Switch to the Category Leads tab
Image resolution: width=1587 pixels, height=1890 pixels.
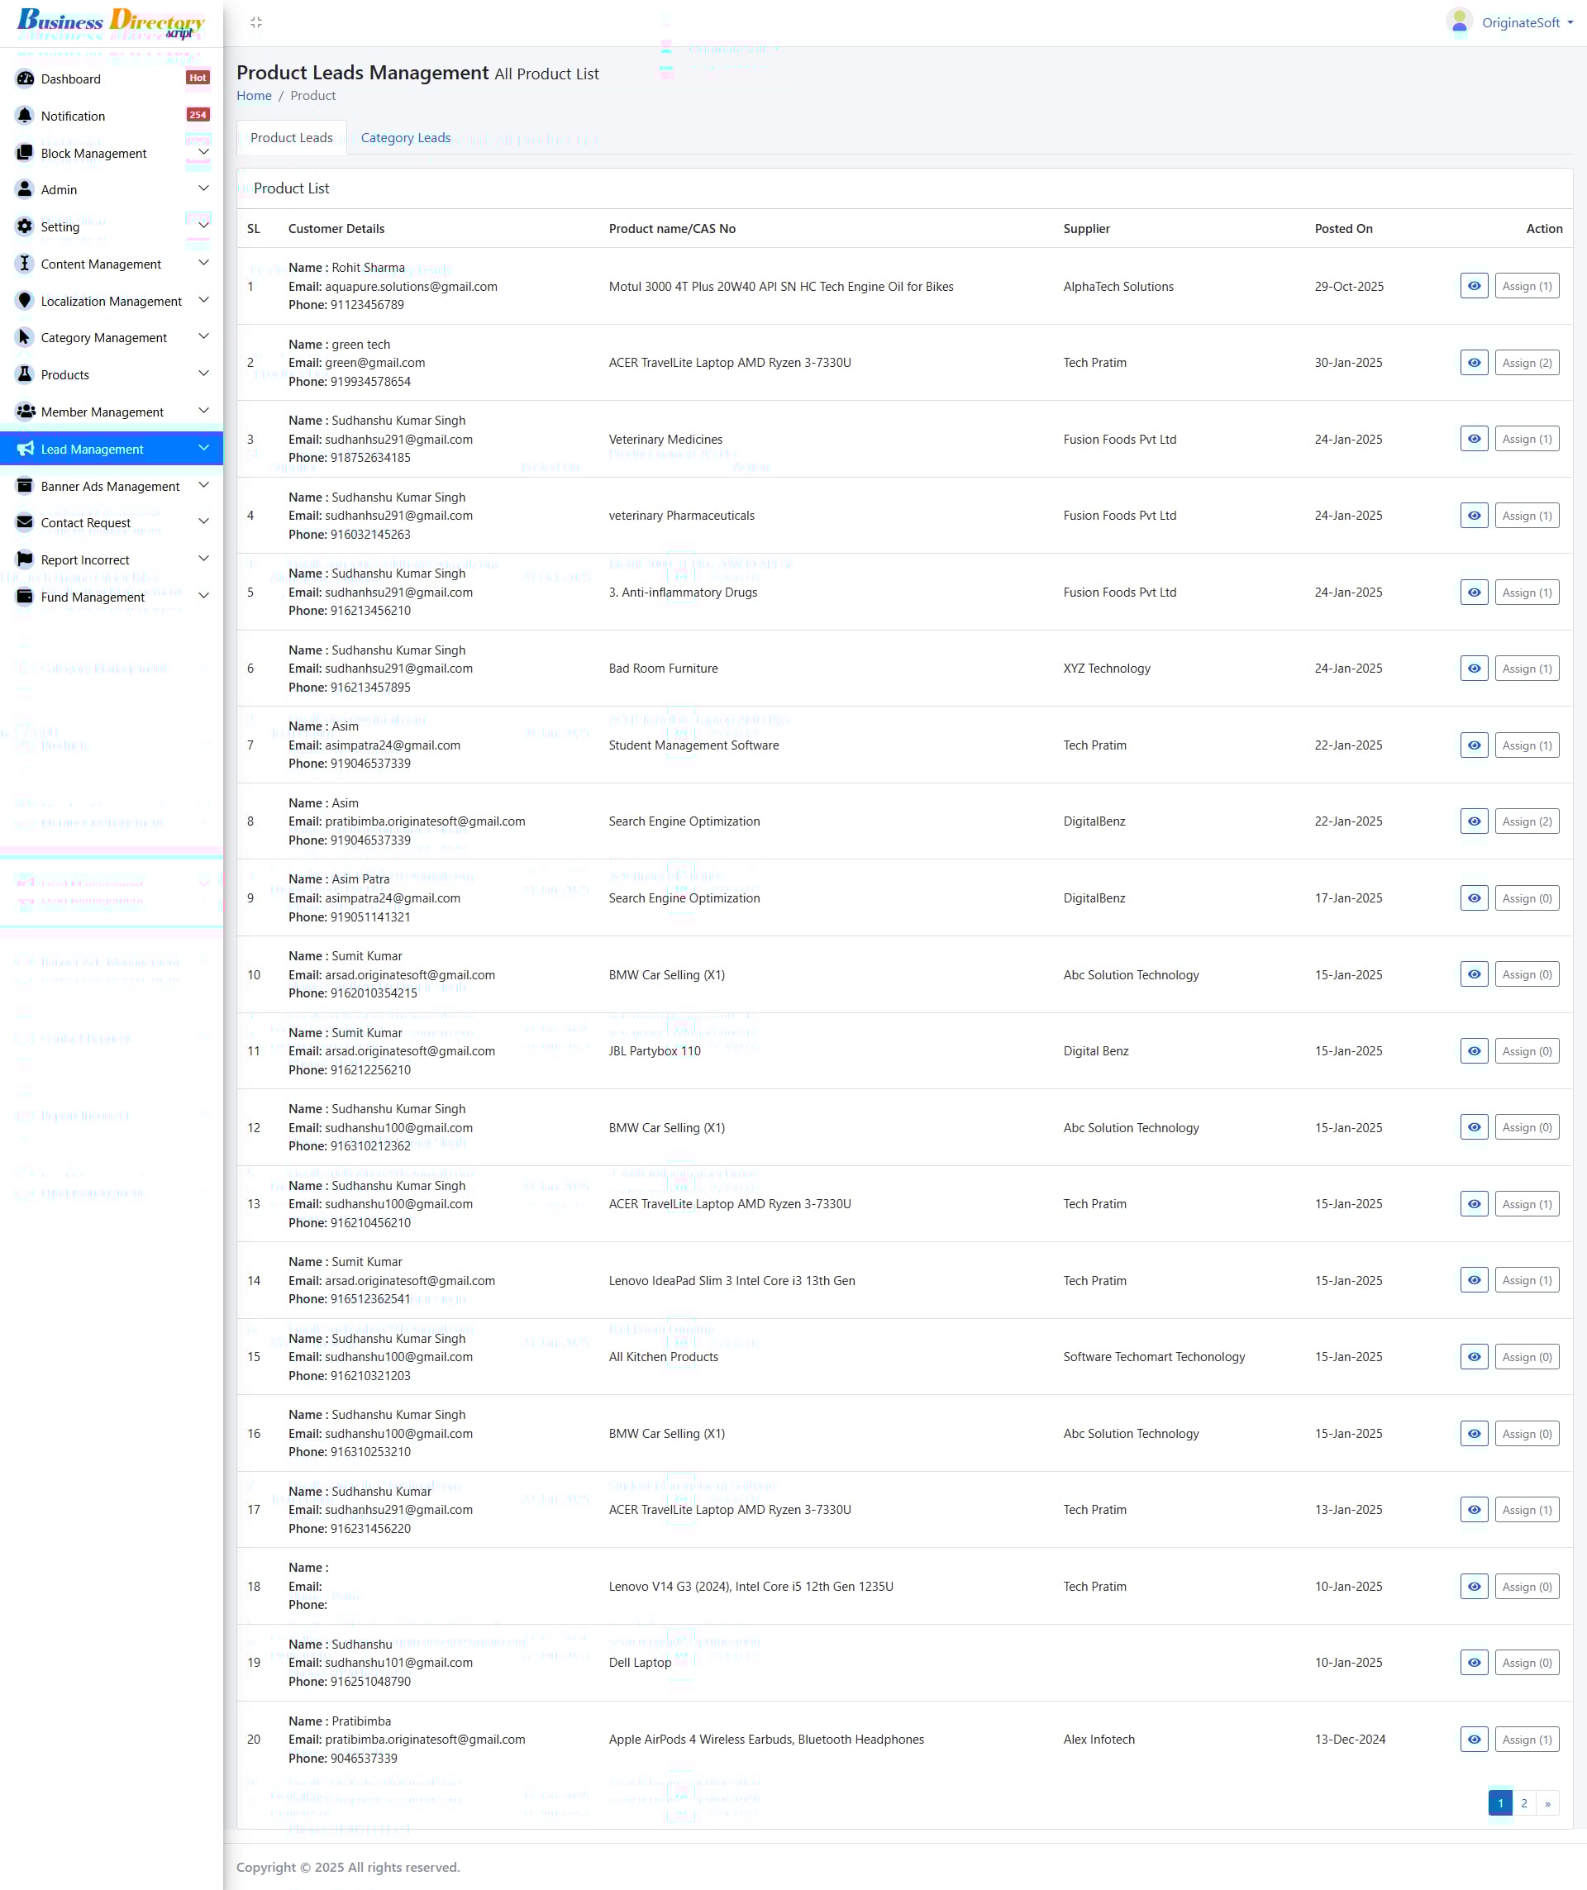[x=405, y=138]
